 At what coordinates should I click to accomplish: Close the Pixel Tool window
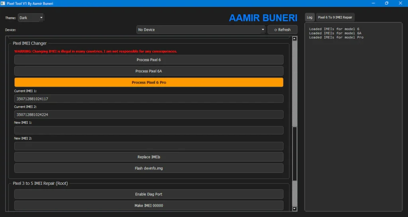[x=400, y=3]
